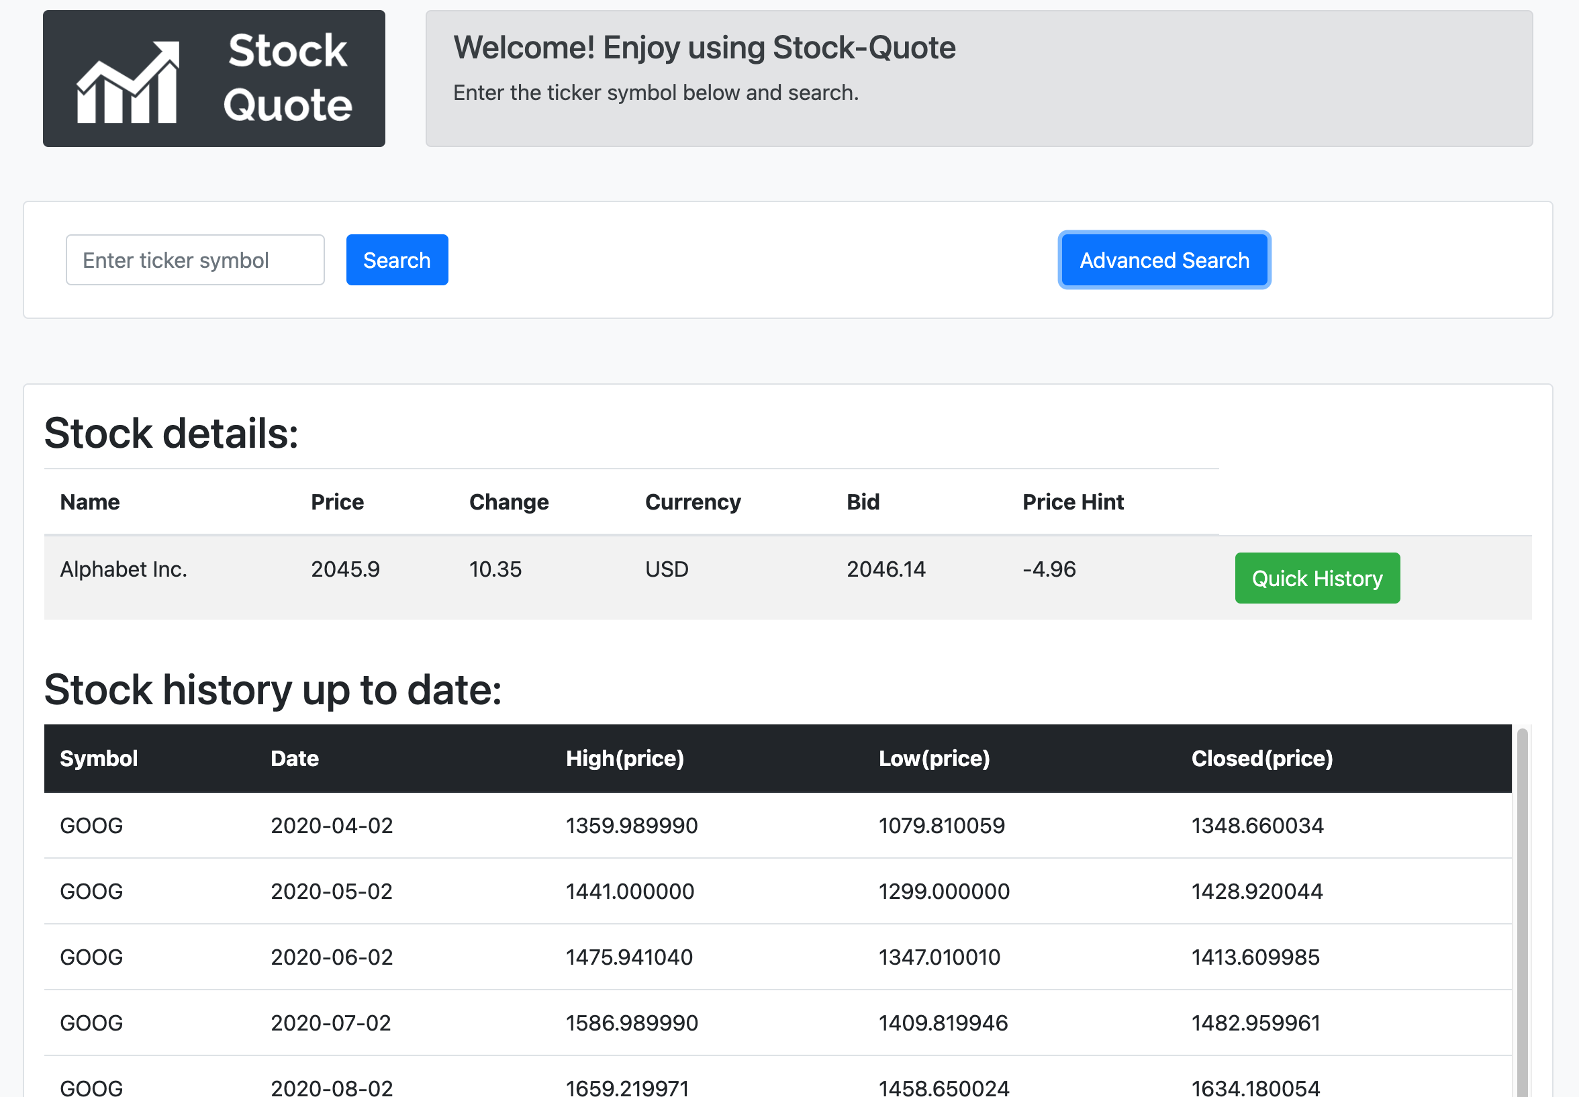Click the Alphabet Inc. name cell
1579x1097 pixels.
[124, 569]
